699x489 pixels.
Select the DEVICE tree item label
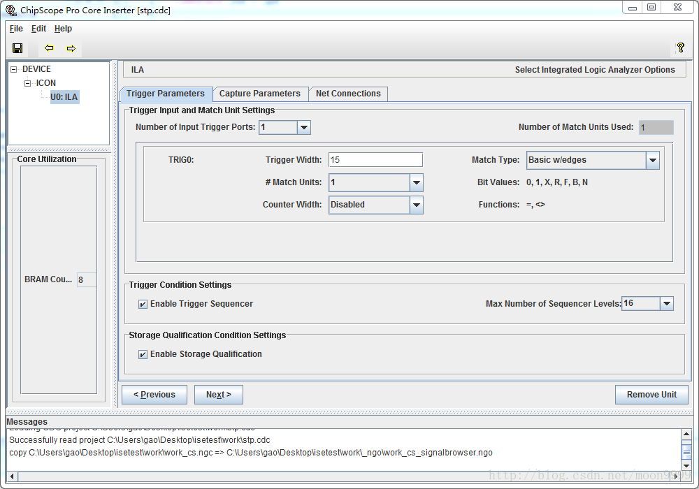pyautogui.click(x=36, y=69)
